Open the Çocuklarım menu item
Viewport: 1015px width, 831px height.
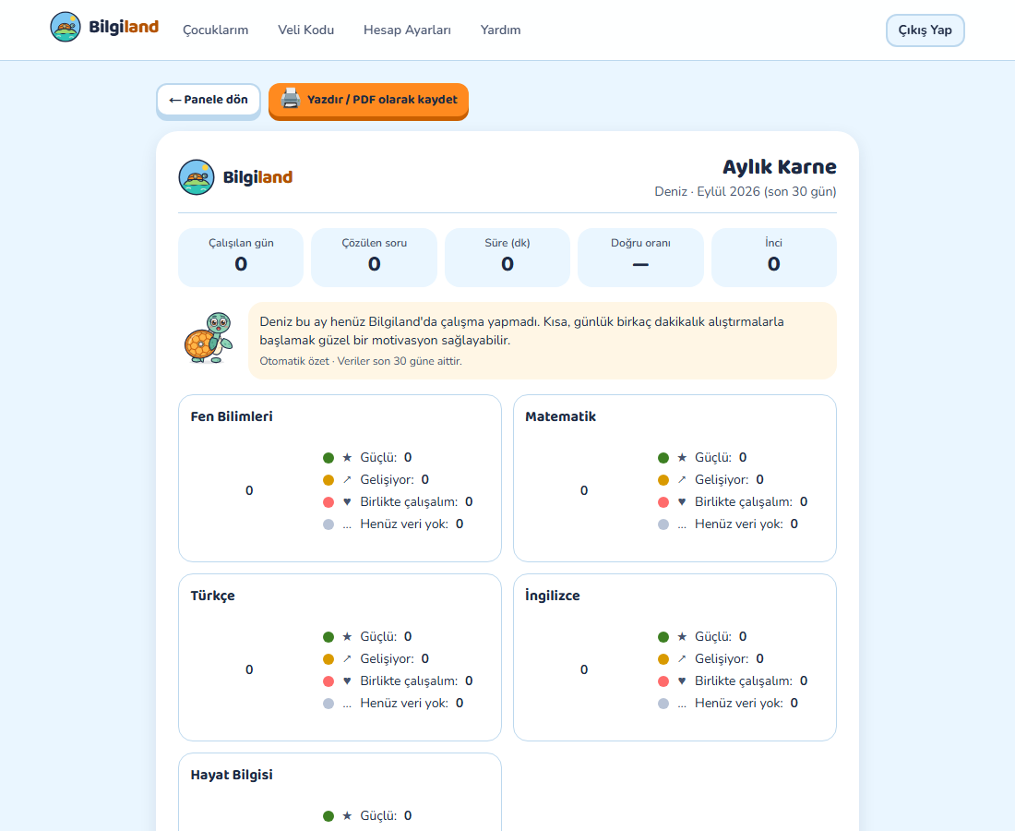tap(216, 30)
